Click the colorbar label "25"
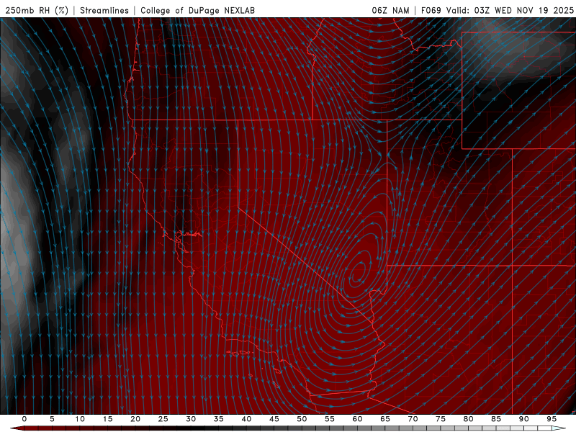This screenshot has width=576, height=432. click(x=163, y=419)
